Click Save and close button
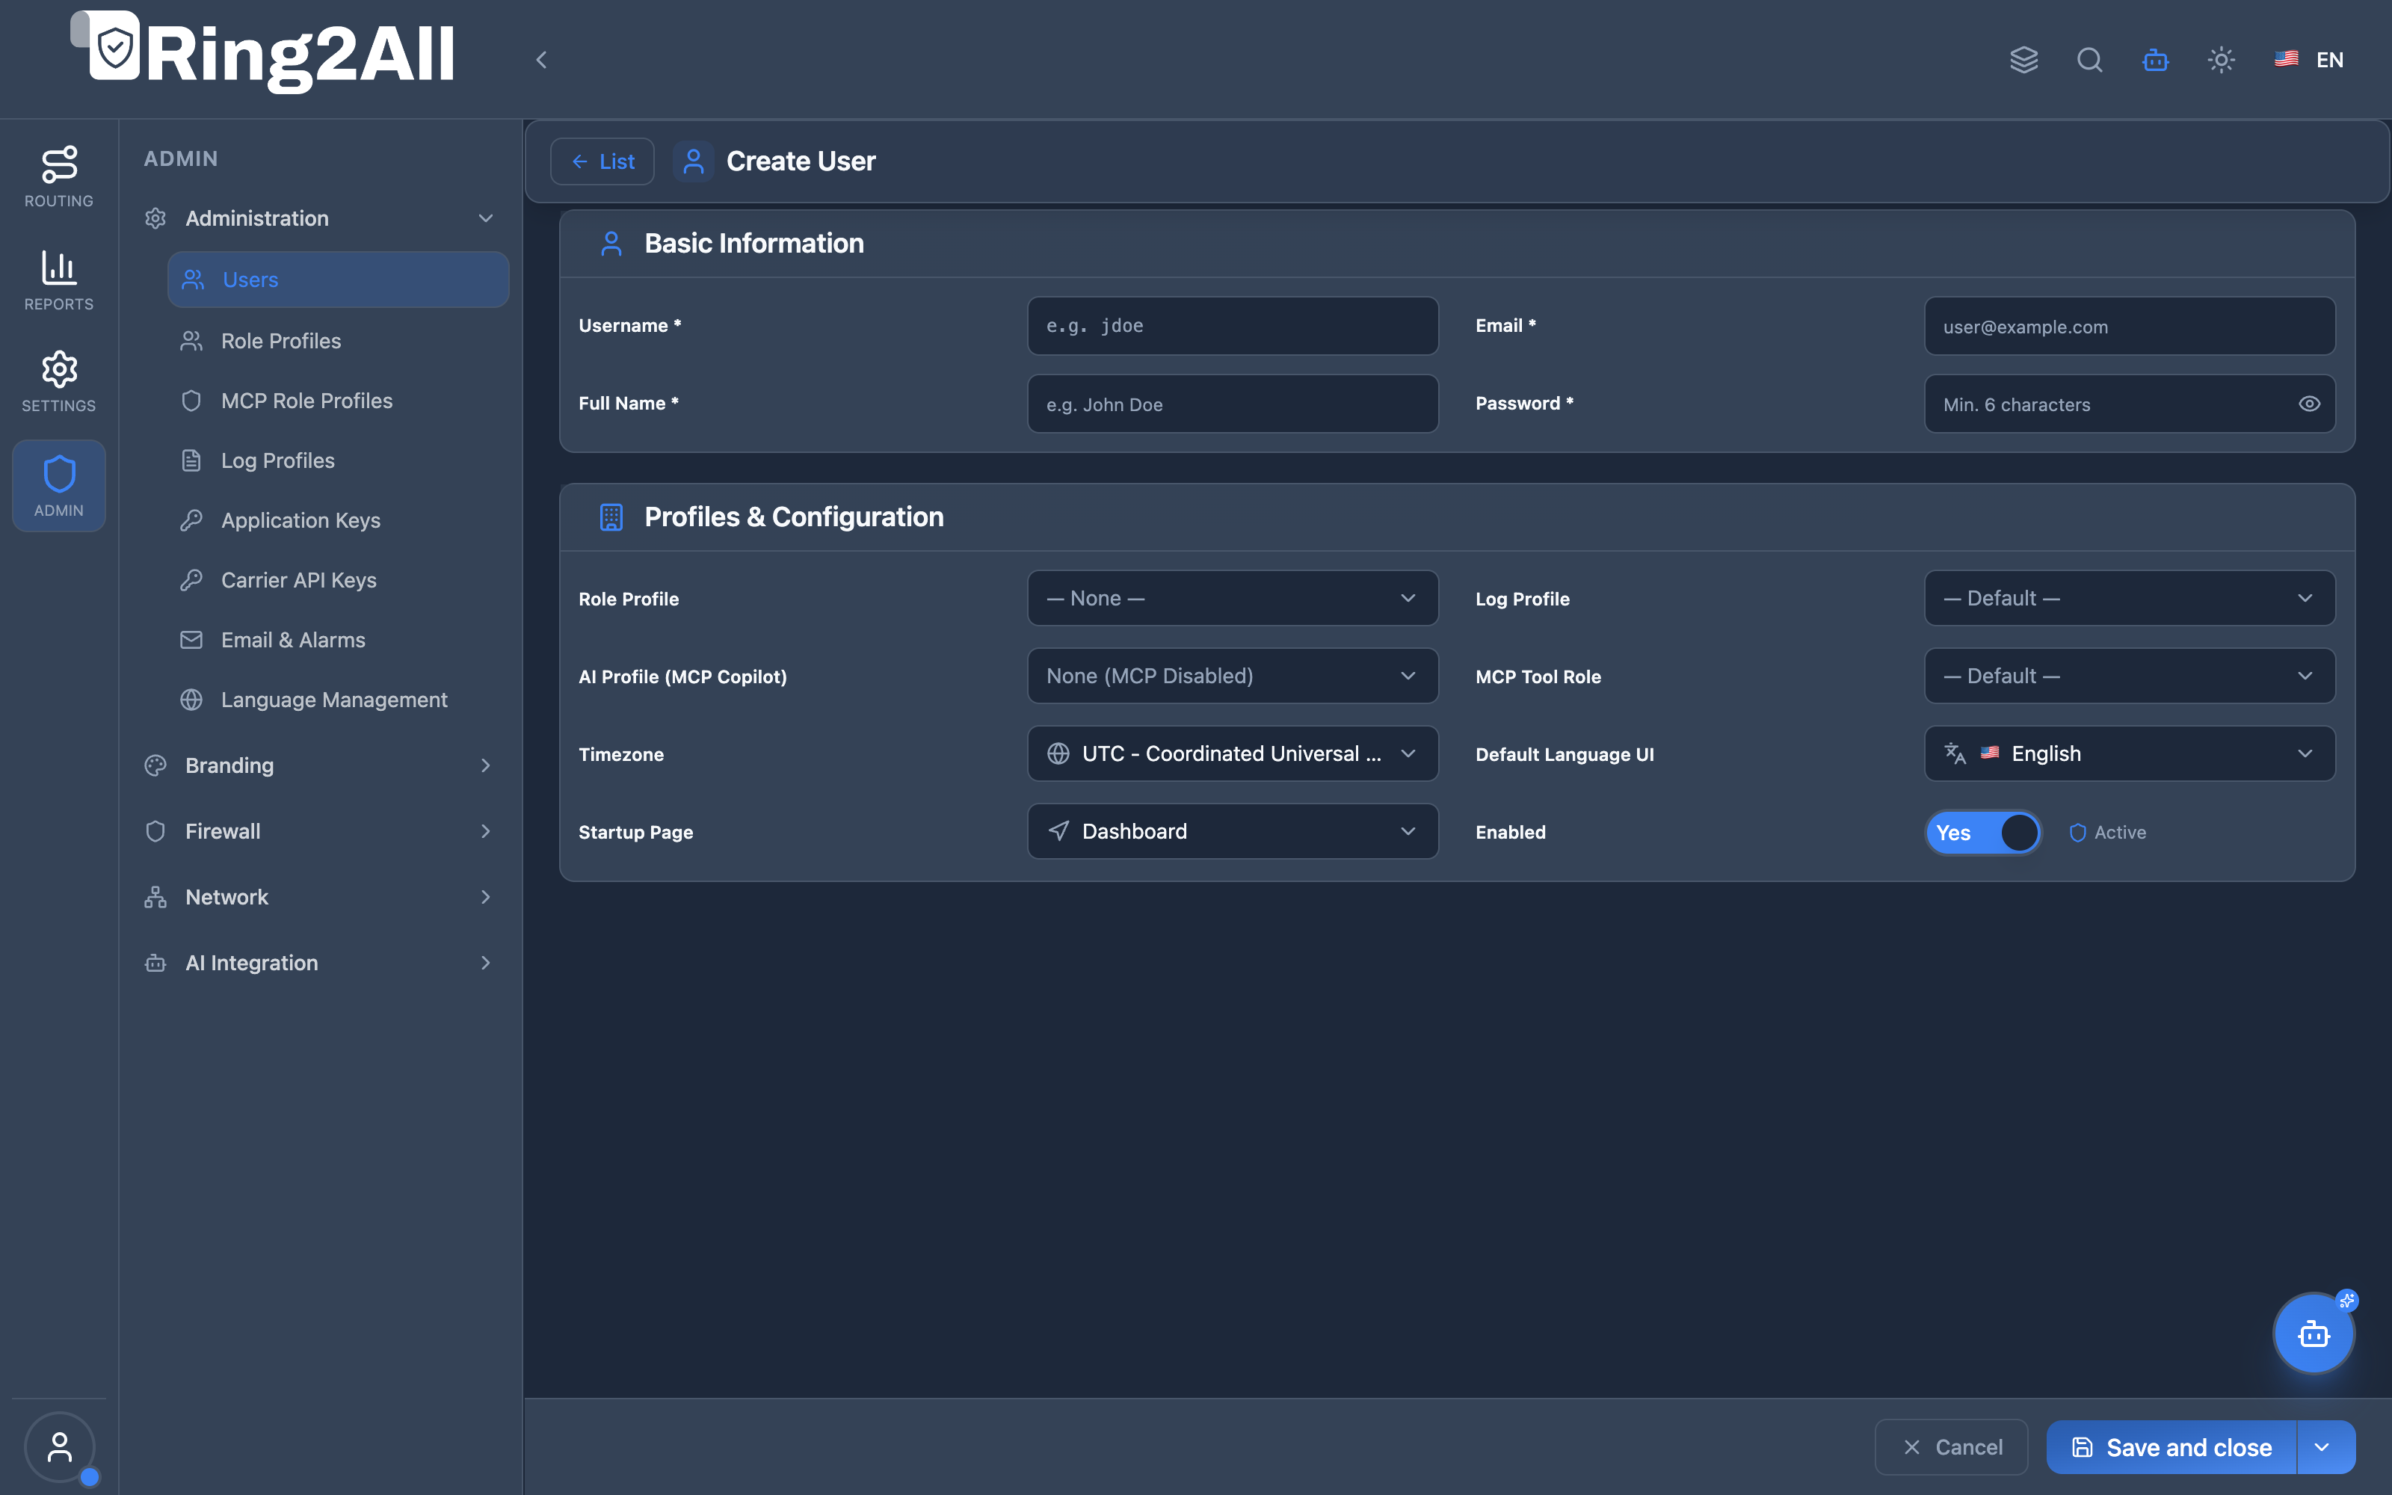2392x1495 pixels. pyautogui.click(x=2171, y=1448)
